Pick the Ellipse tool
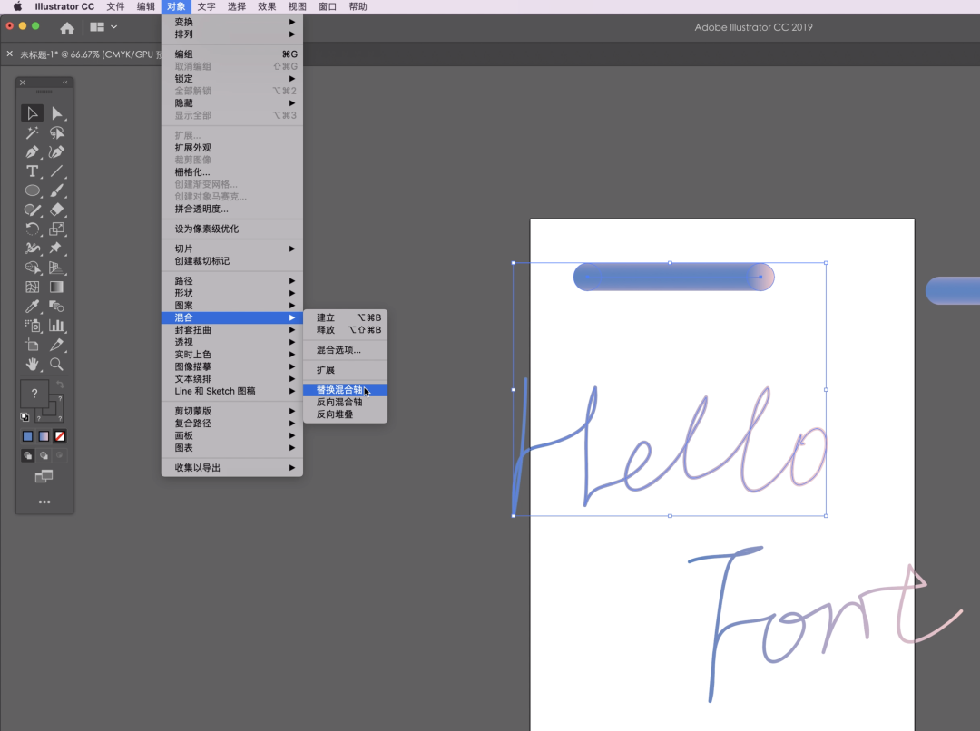 tap(33, 190)
